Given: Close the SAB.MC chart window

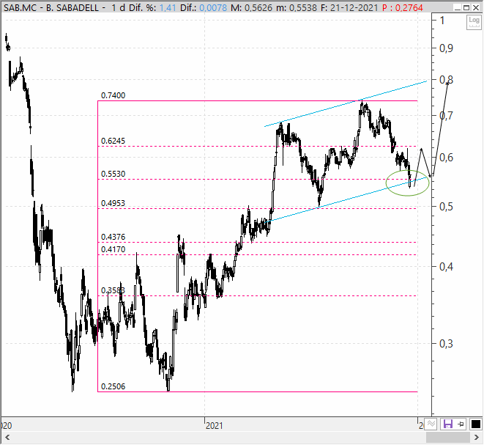Looking at the screenshot, I should [x=476, y=7].
